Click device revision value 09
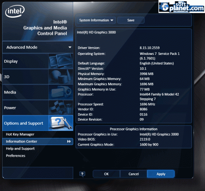 click(x=141, y=119)
